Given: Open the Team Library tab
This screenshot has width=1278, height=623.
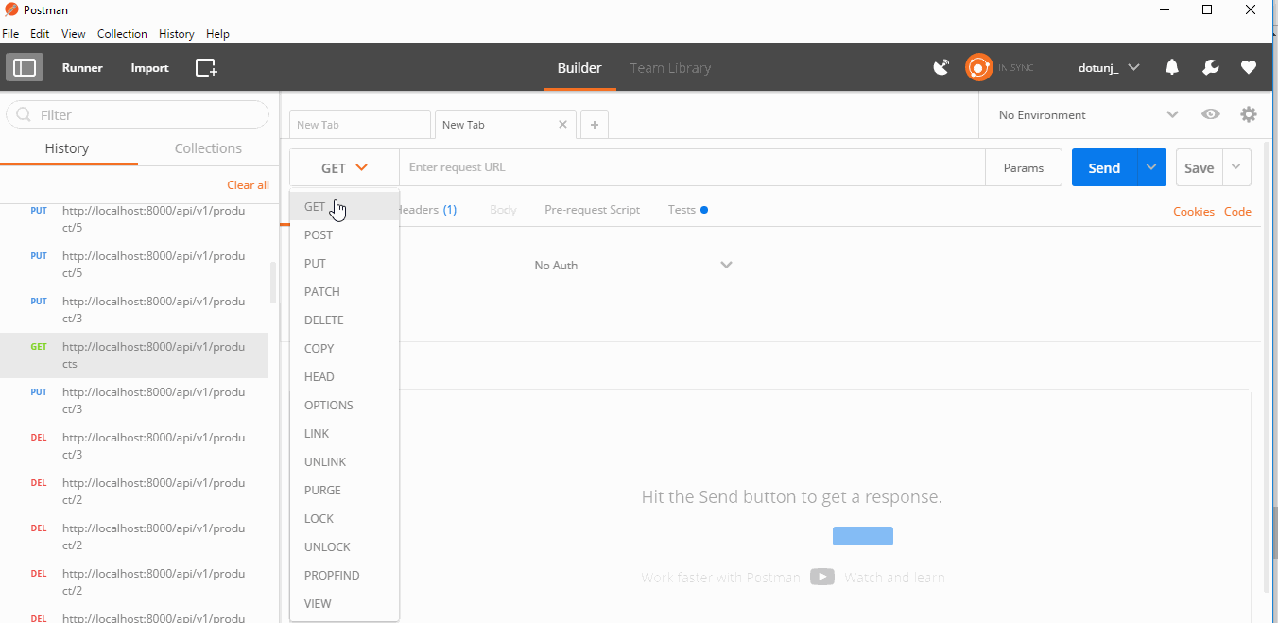Looking at the screenshot, I should (670, 68).
